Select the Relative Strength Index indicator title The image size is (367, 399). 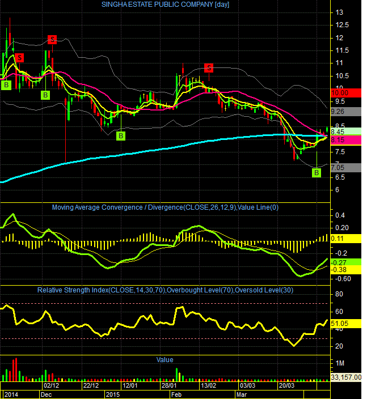[165, 290]
